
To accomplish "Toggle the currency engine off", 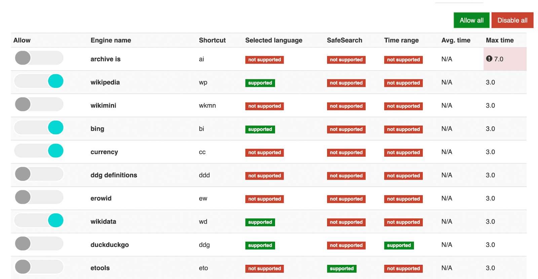I will tap(39, 151).
